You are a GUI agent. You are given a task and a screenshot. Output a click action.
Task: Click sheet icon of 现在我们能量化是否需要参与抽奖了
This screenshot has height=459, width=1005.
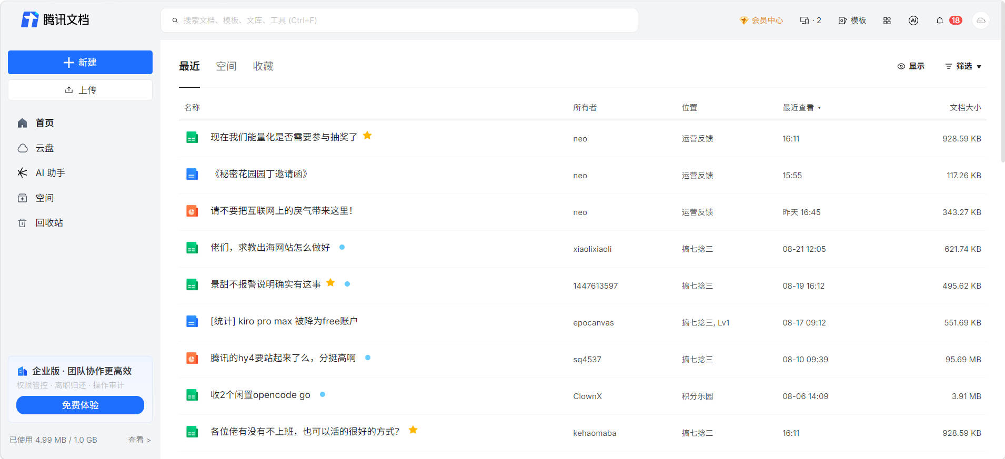point(192,137)
